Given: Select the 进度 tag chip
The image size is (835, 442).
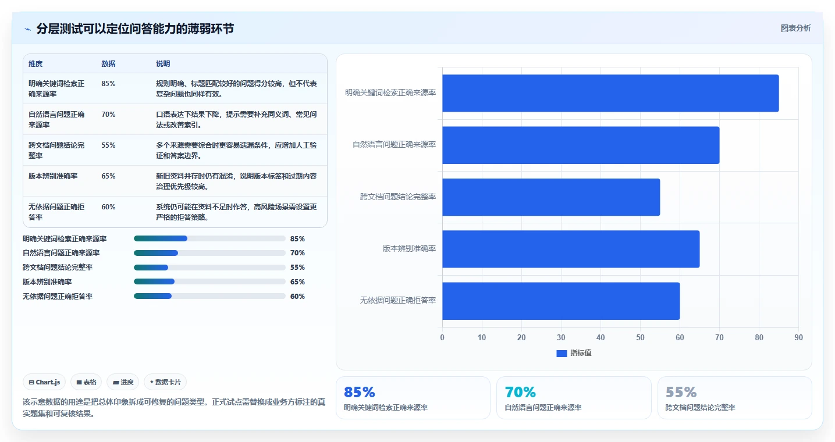Looking at the screenshot, I should [123, 382].
